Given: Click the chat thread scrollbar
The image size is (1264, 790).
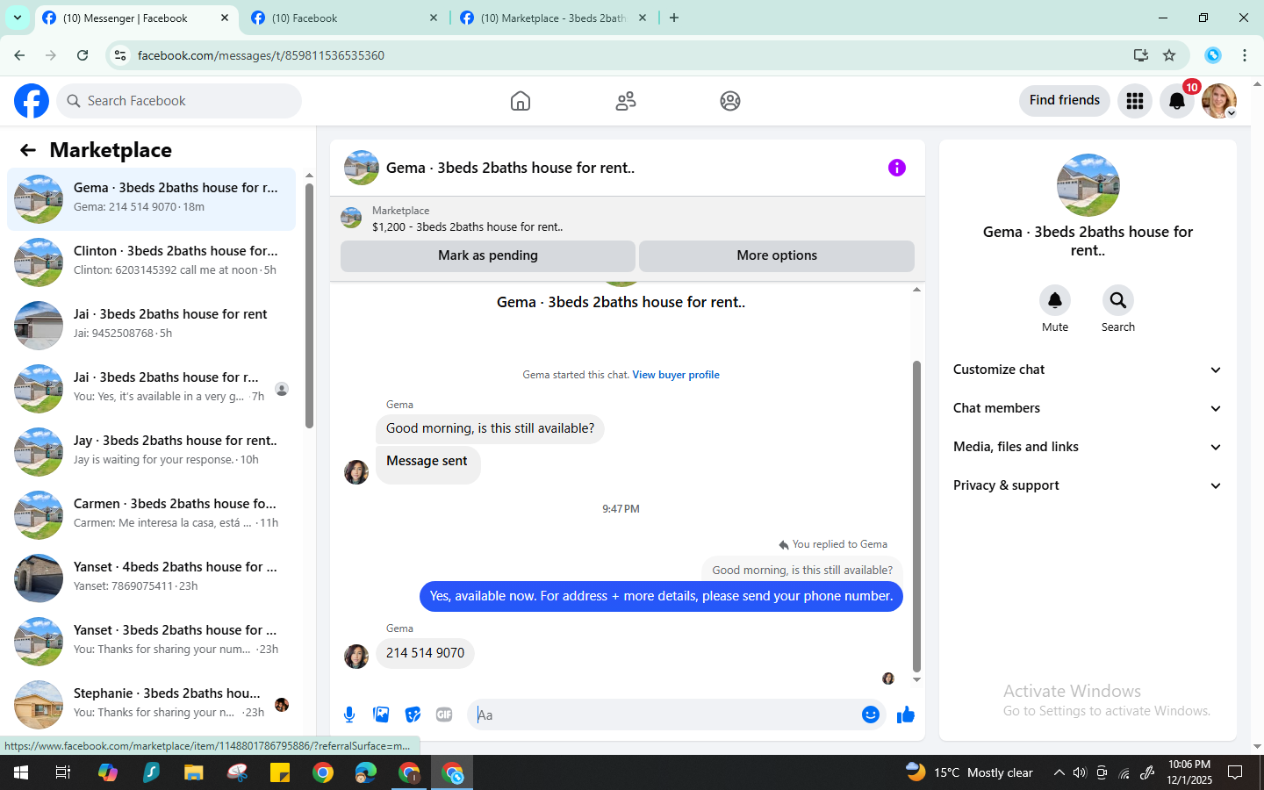Looking at the screenshot, I should click(x=916, y=516).
